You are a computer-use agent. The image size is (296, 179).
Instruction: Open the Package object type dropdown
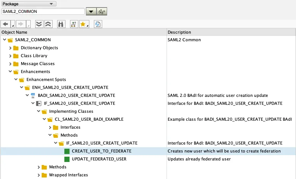pos(29,4)
